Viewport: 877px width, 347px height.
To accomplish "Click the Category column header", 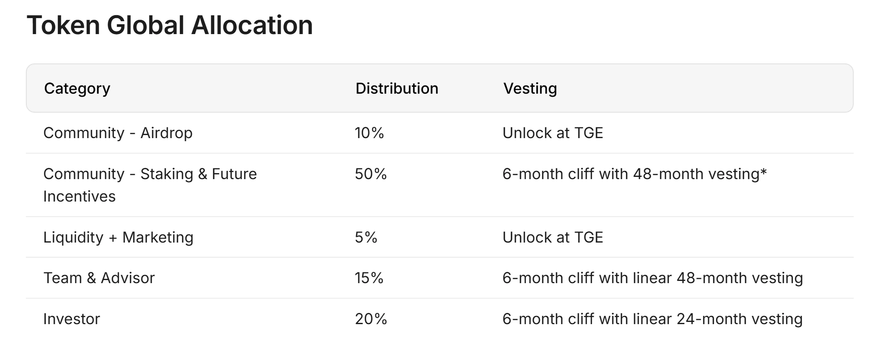I will coord(77,88).
